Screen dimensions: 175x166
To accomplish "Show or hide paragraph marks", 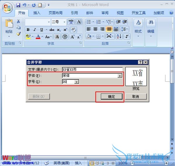I will (127, 36).
